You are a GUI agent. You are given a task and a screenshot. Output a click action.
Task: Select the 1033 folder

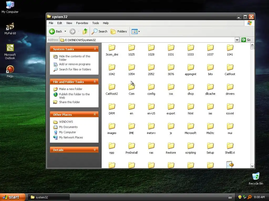tap(190, 50)
